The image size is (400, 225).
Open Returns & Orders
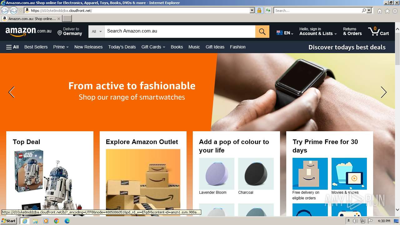[x=352, y=31]
